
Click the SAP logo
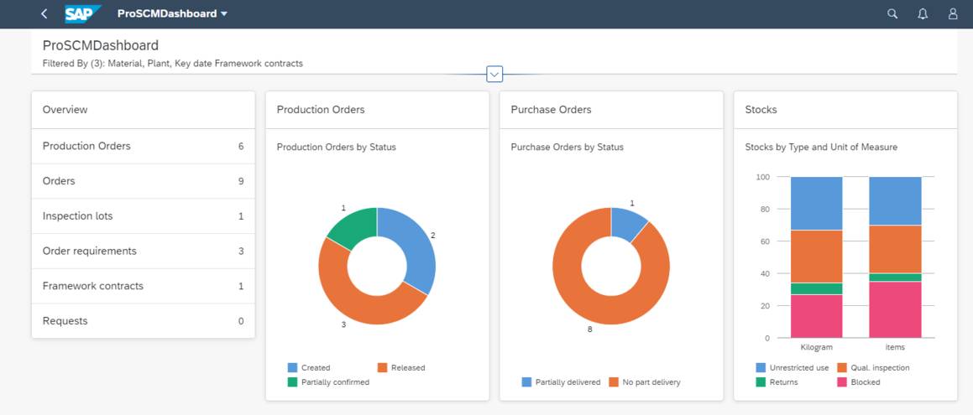tap(82, 13)
